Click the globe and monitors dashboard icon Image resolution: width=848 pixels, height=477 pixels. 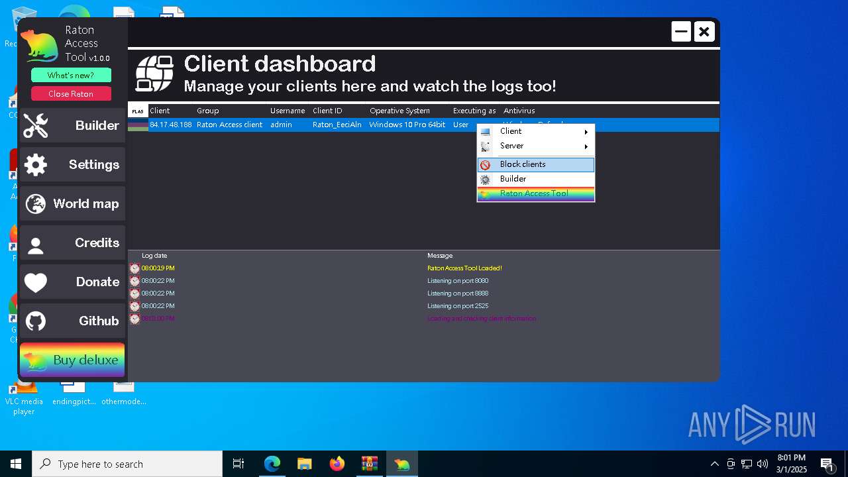[x=154, y=74]
